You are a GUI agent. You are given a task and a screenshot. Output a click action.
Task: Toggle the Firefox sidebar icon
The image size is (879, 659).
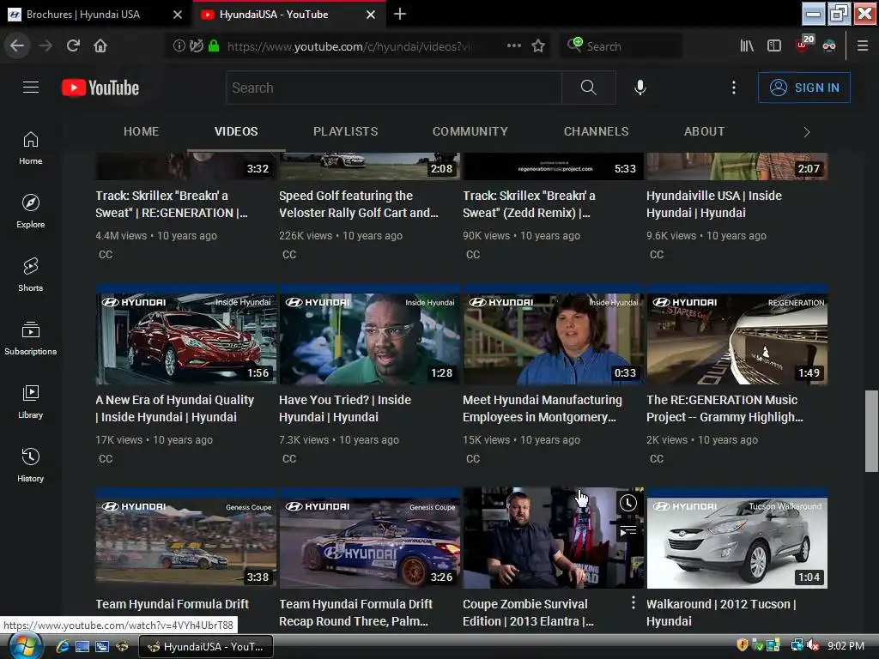(773, 46)
